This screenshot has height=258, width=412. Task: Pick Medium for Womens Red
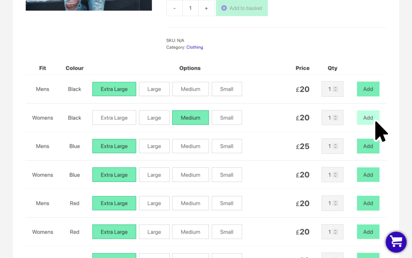(x=190, y=232)
